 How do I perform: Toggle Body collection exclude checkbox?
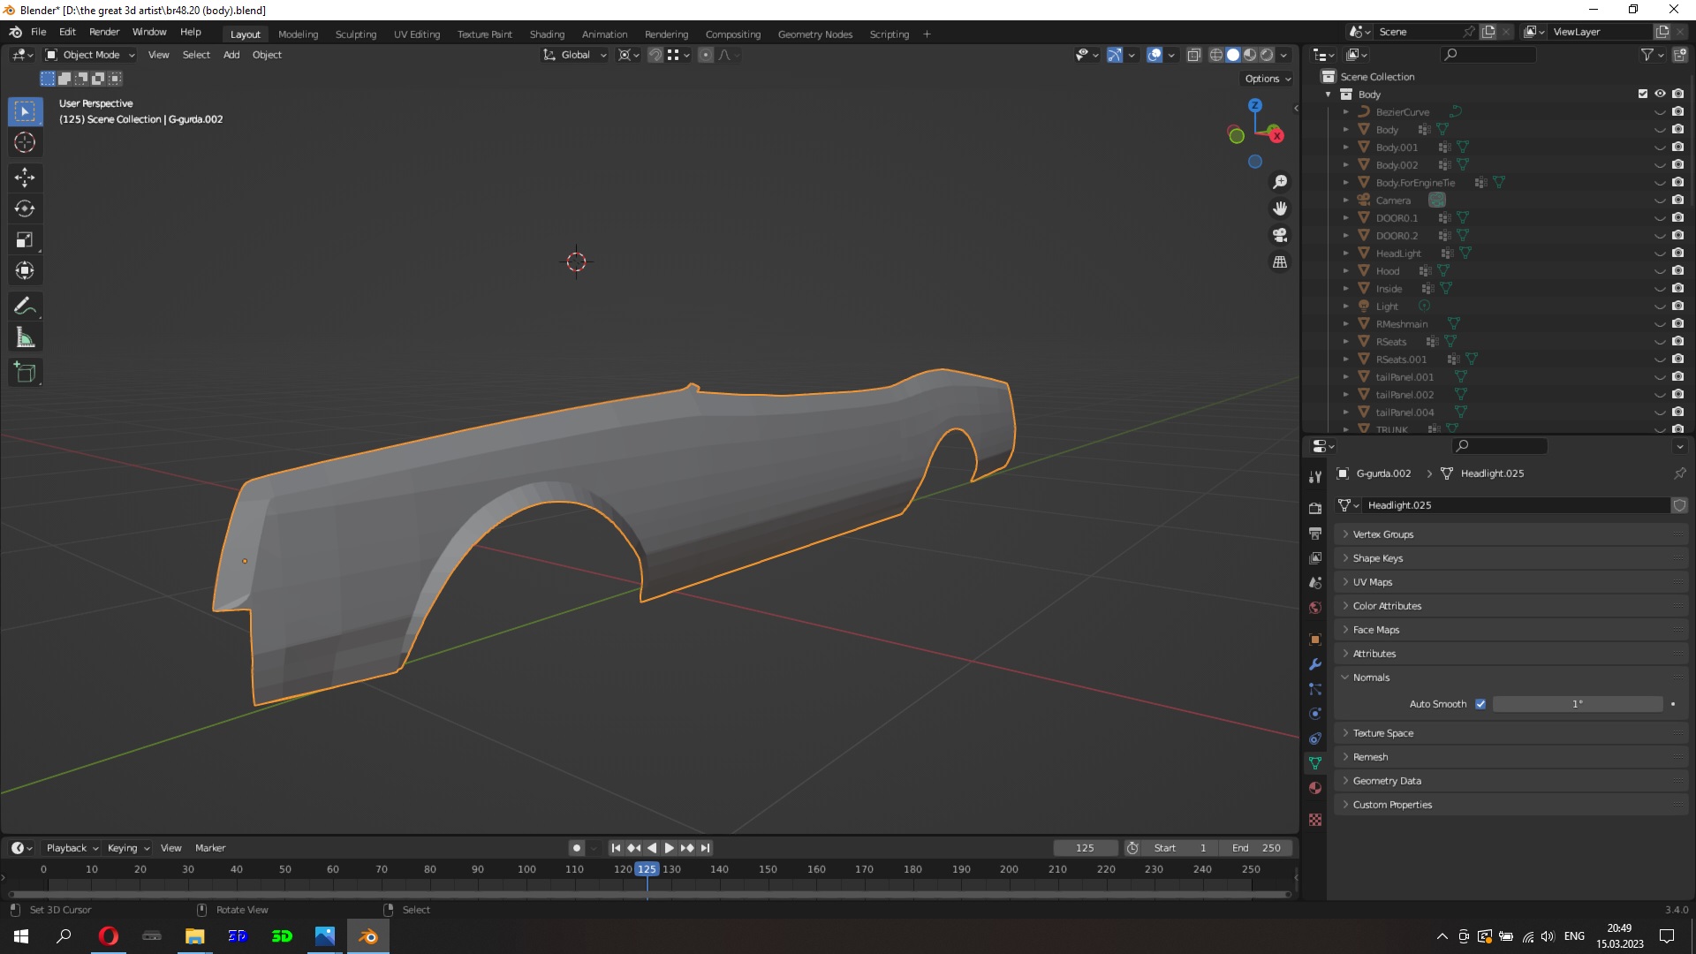pos(1643,94)
